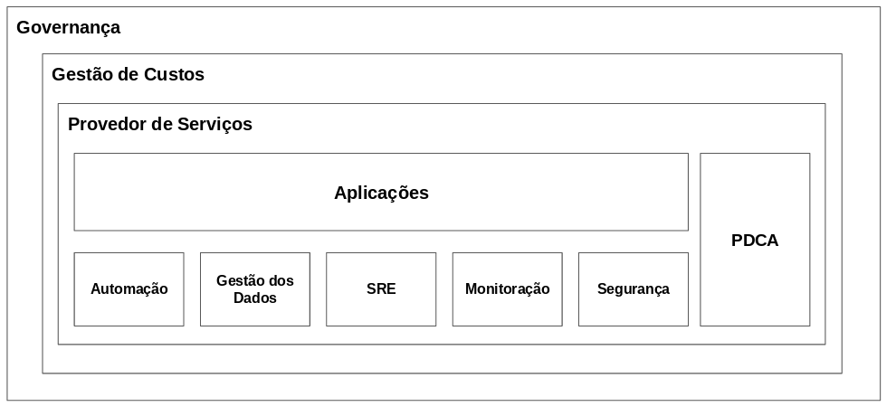
Task: Click the SRE box
Action: pos(381,289)
